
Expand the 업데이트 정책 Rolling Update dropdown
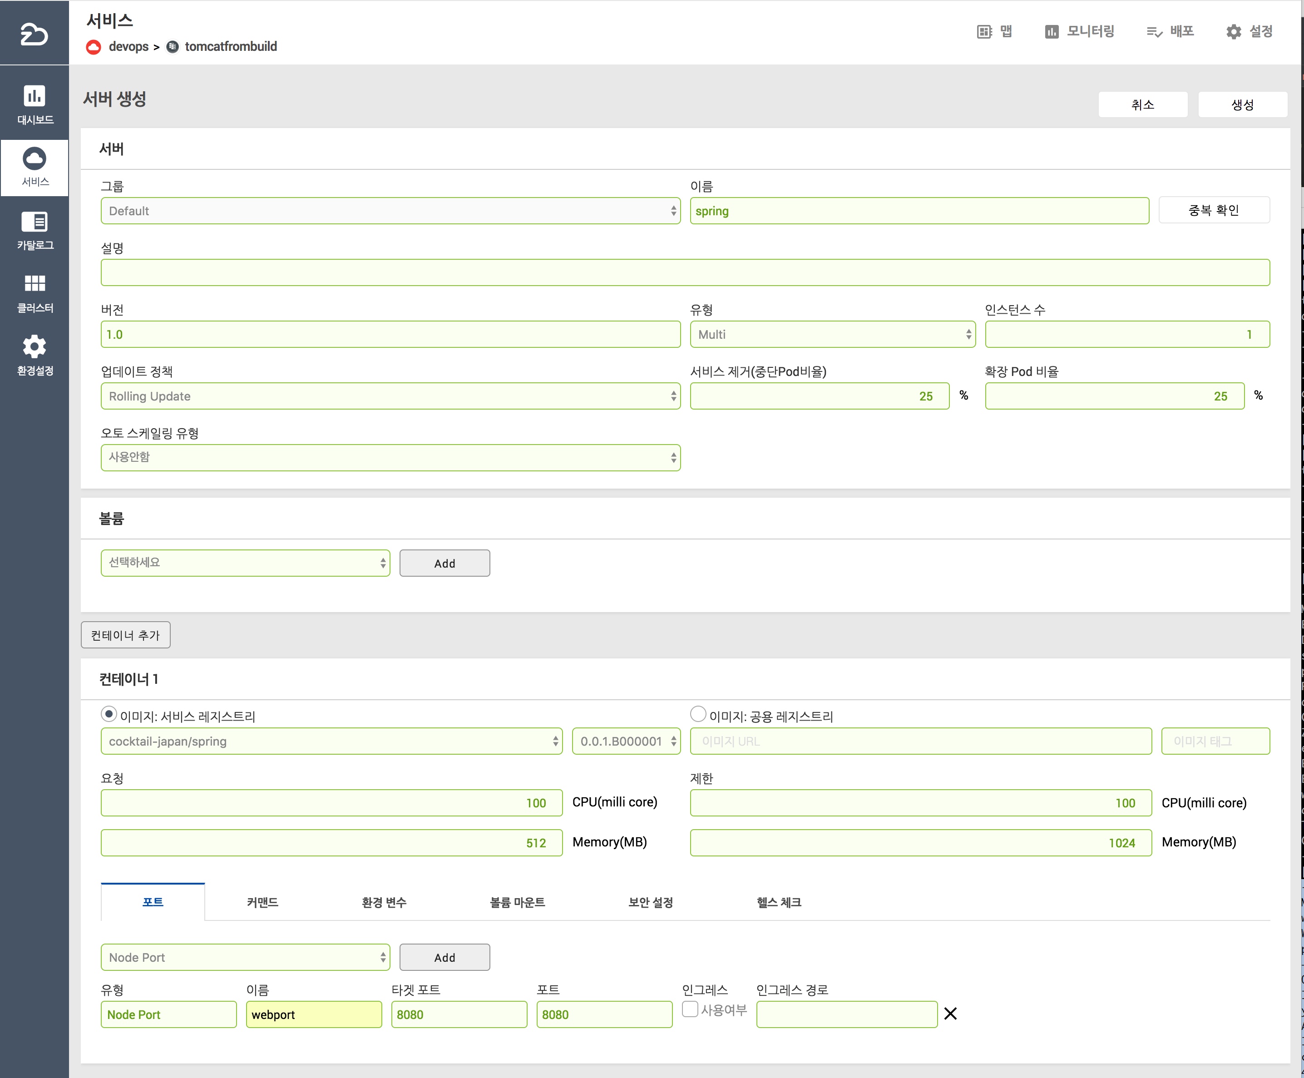390,396
